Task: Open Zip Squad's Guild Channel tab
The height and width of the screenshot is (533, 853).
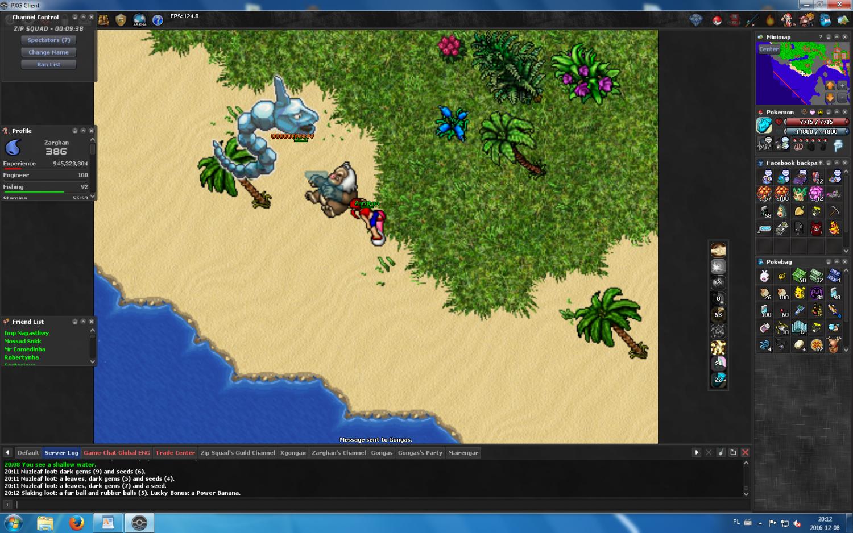Action: (237, 453)
